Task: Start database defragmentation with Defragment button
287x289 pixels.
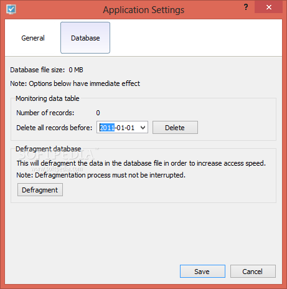Action: point(40,190)
